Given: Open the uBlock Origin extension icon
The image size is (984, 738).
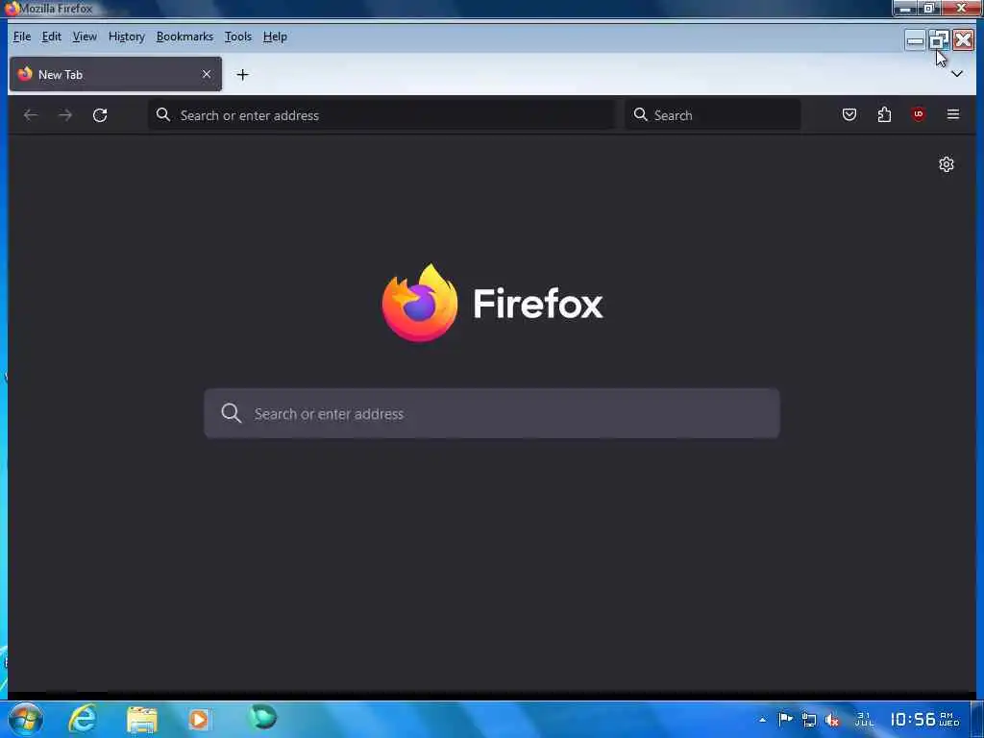Looking at the screenshot, I should pyautogui.click(x=918, y=114).
